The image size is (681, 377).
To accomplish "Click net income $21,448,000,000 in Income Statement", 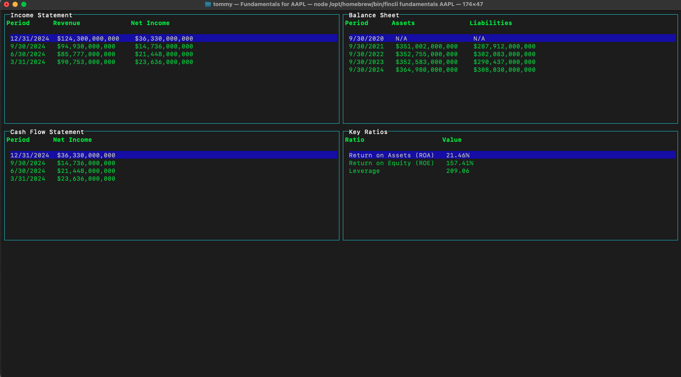I will coord(164,54).
